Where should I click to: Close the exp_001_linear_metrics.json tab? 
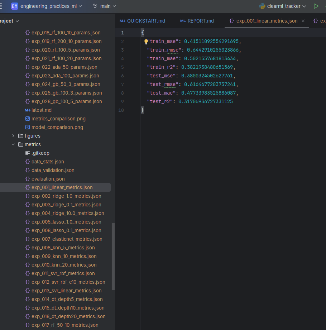[303, 21]
